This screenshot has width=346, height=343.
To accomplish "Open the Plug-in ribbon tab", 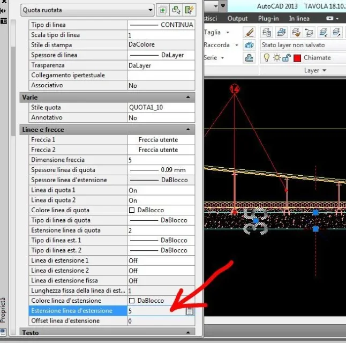I will (268, 19).
